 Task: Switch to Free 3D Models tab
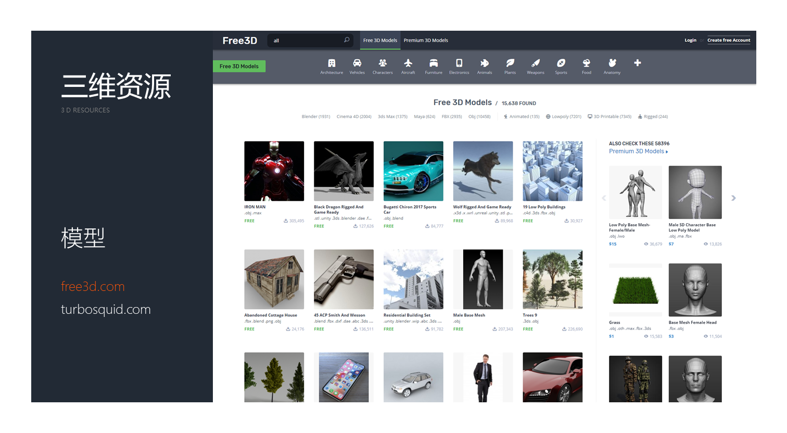(x=380, y=40)
